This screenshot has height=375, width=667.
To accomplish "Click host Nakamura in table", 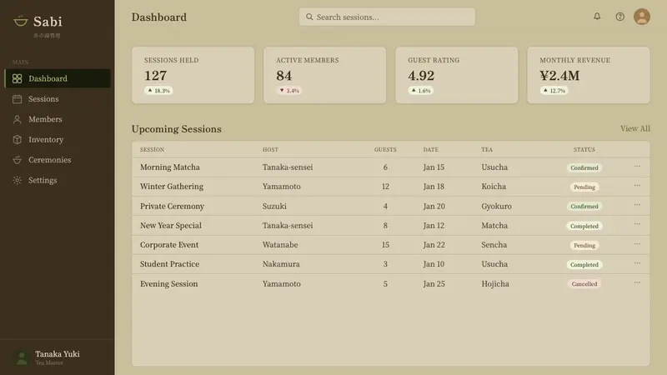I will point(281,264).
